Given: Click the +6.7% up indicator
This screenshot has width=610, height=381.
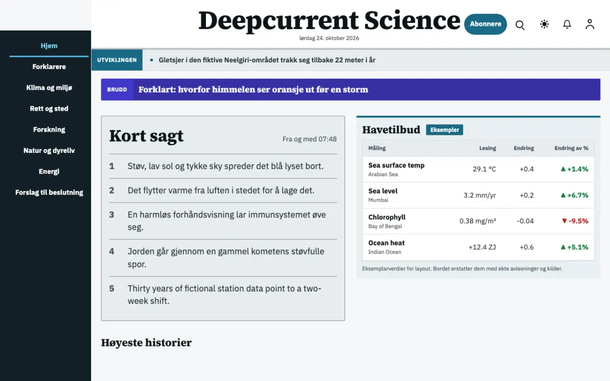Looking at the screenshot, I should (574, 195).
